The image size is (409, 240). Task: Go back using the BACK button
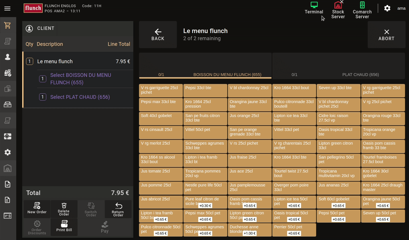(158, 35)
